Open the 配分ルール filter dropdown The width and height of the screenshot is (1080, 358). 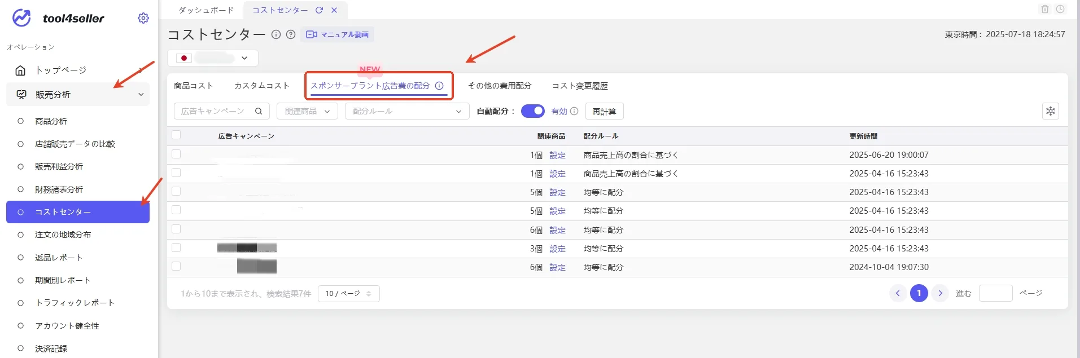(407, 111)
